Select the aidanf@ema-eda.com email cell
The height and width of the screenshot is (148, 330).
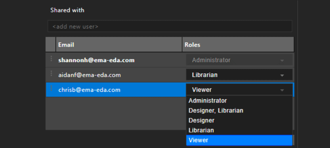click(119, 75)
